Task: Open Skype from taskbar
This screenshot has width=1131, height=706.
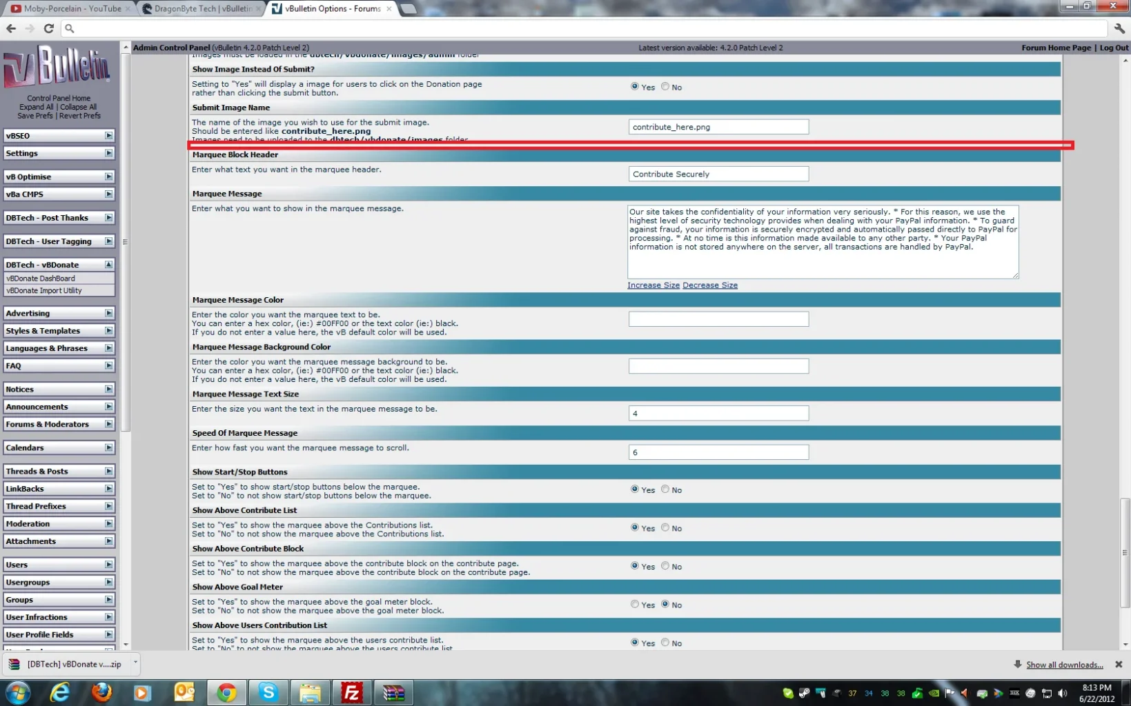Action: pos(268,692)
